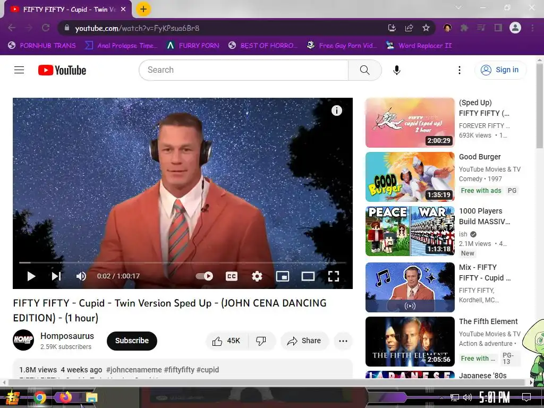
Task: Share the video
Action: click(304, 341)
